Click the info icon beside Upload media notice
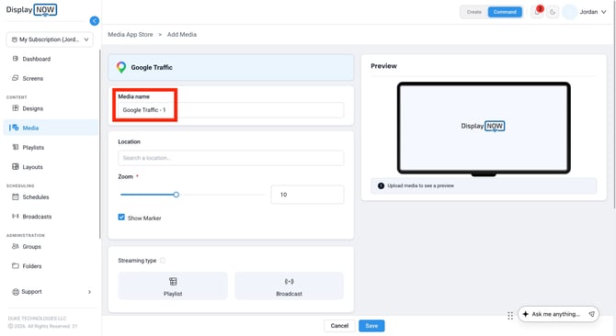The width and height of the screenshot is (616, 336). point(381,185)
